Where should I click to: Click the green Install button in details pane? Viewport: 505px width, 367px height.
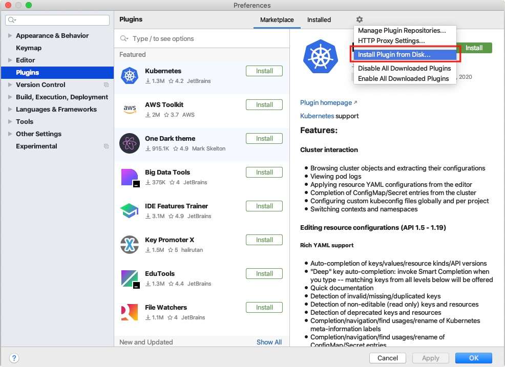pyautogui.click(x=474, y=48)
